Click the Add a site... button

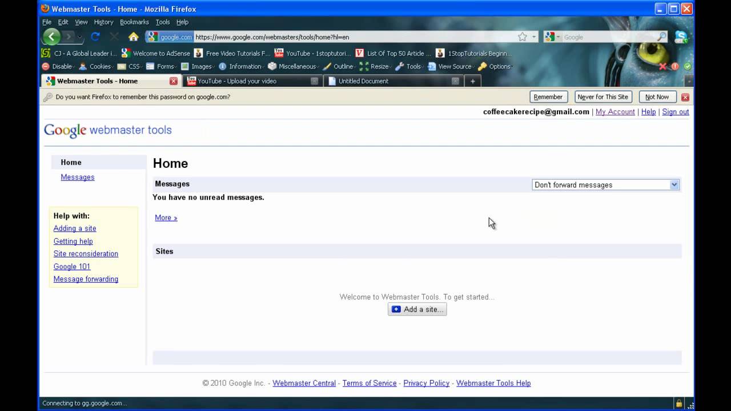tap(417, 309)
